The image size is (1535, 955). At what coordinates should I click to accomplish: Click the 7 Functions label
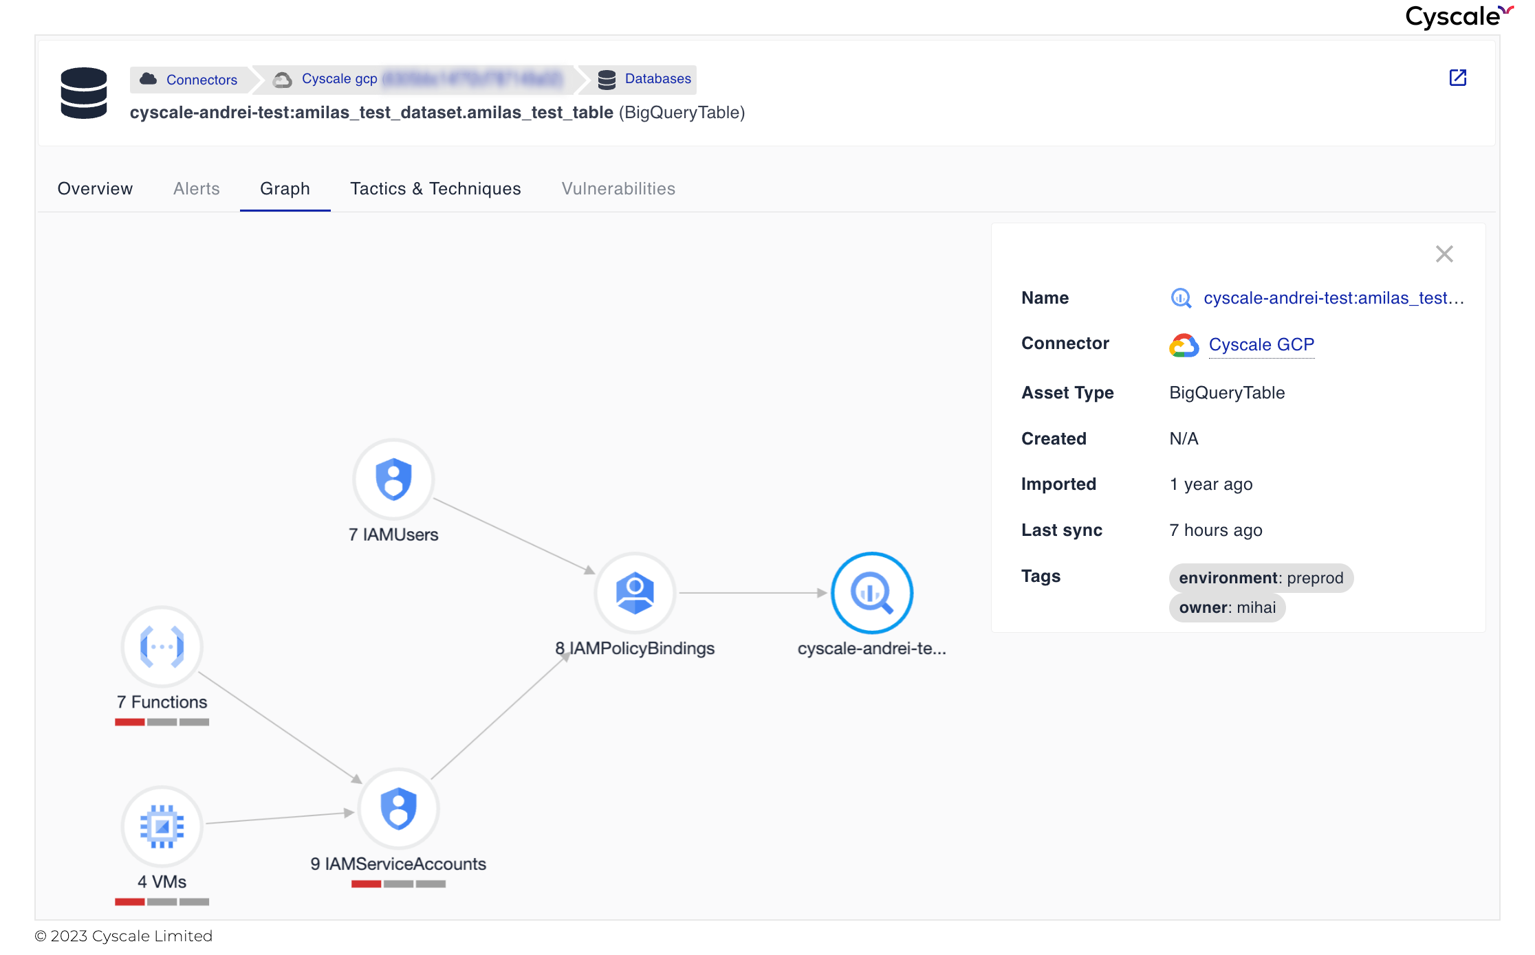coord(162,702)
